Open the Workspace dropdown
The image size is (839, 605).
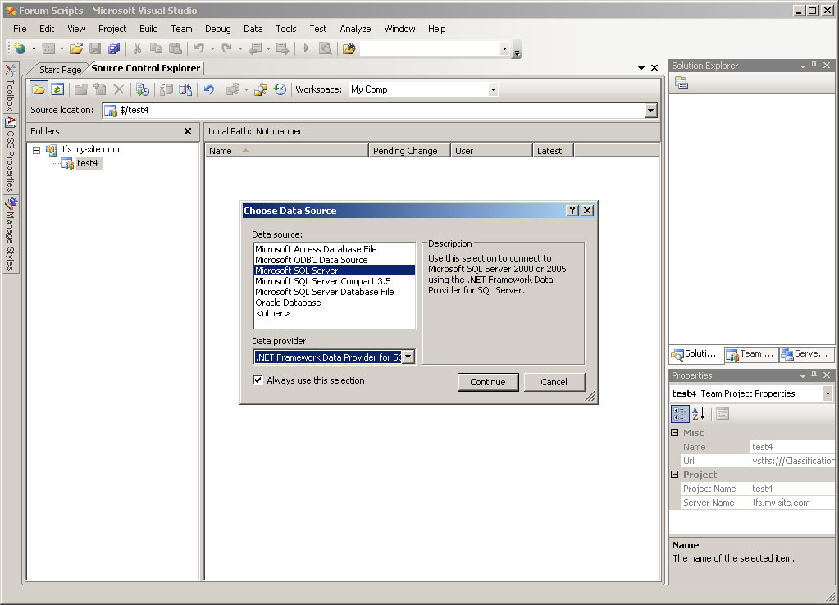(x=493, y=89)
